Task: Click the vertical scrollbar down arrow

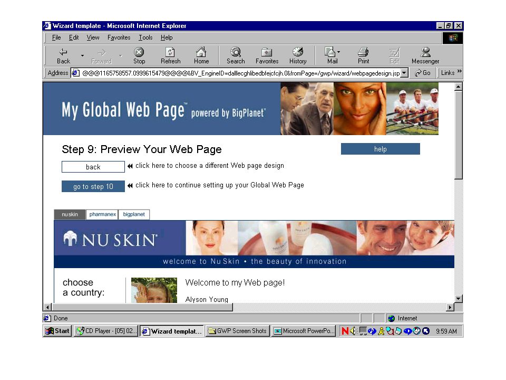Action: 458,299
